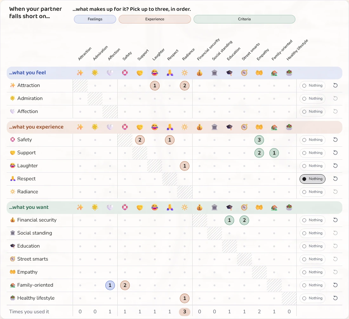Click the house icon in "what you want" header

pos(274,208)
